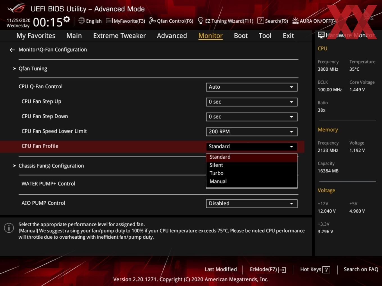Select the CPU Q-Fan Control label
This screenshot has height=286, width=382.
click(40, 86)
